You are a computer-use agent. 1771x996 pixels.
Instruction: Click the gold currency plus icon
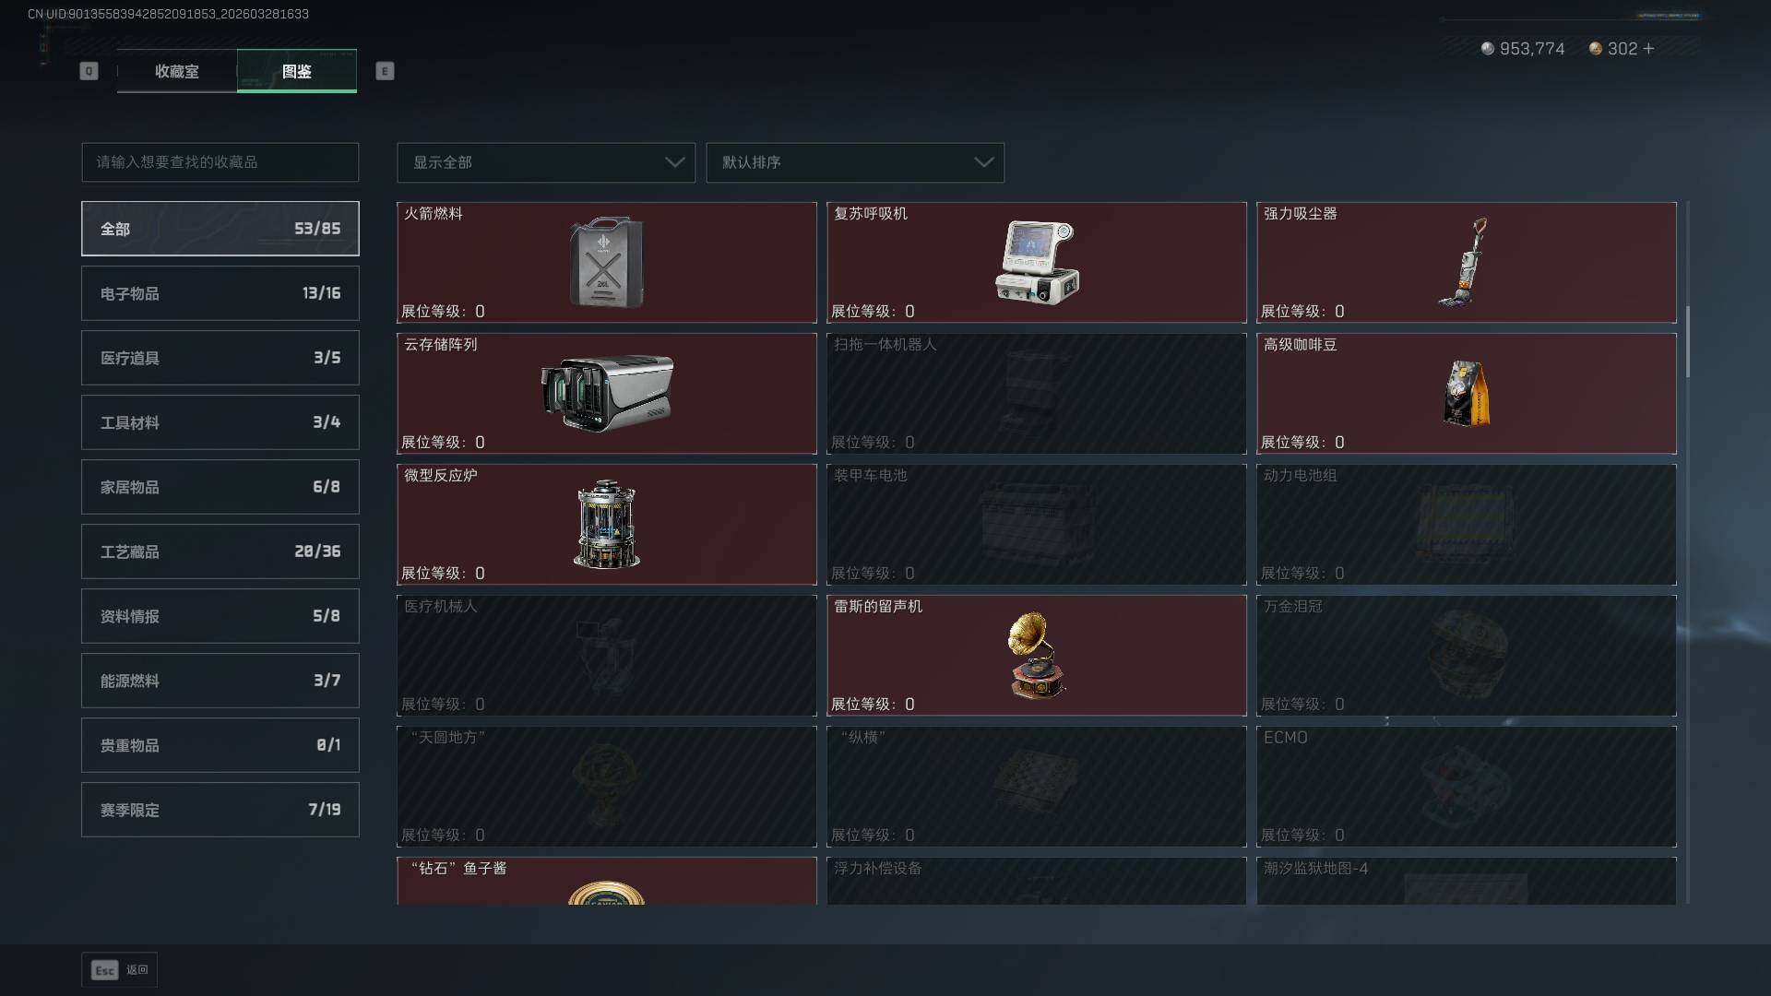pyautogui.click(x=1648, y=48)
